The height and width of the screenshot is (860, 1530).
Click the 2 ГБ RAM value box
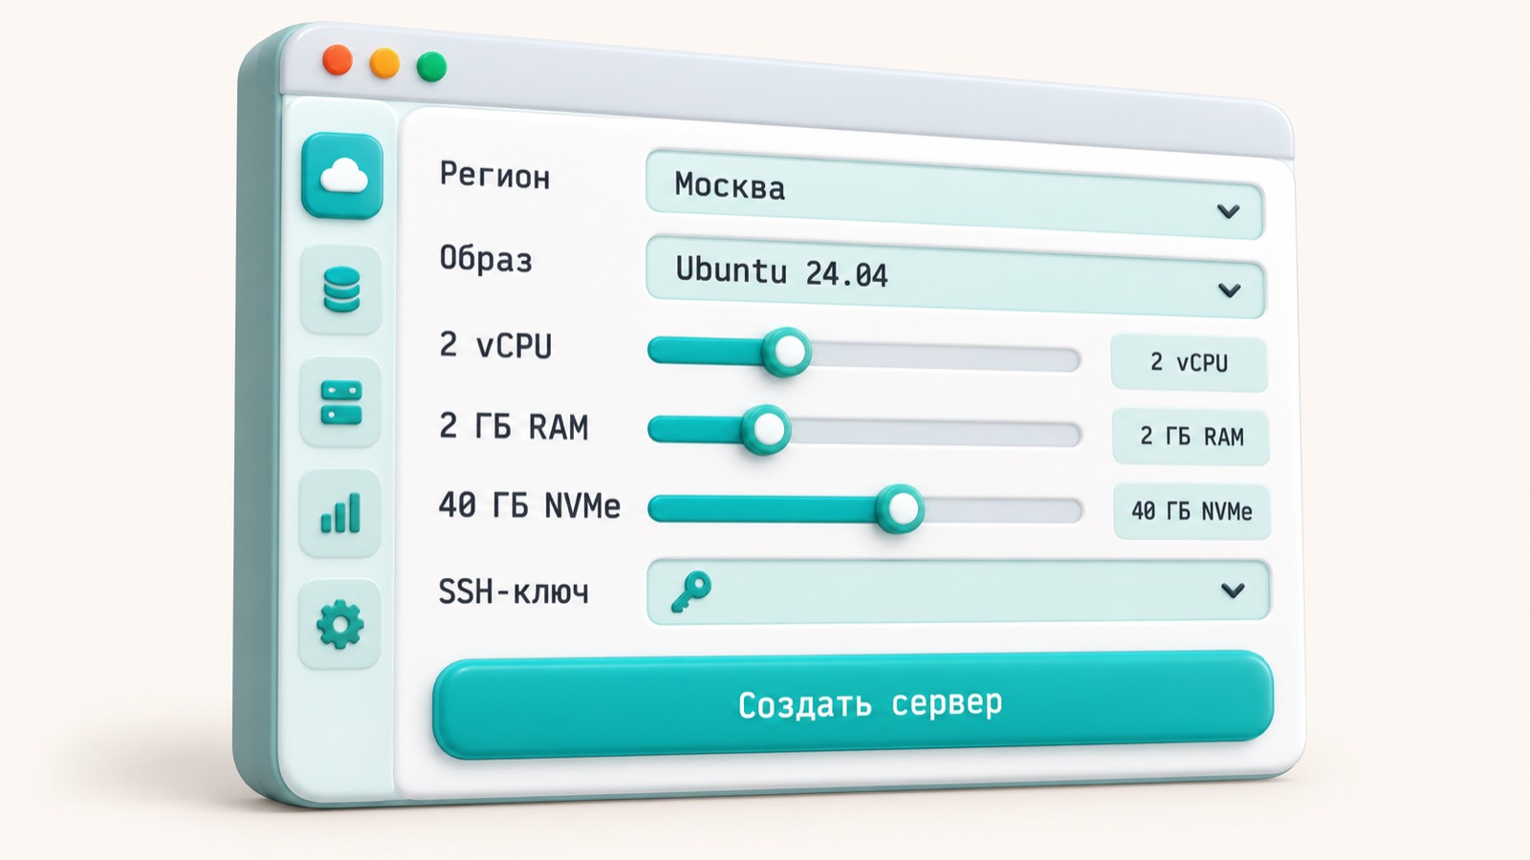[x=1191, y=437]
